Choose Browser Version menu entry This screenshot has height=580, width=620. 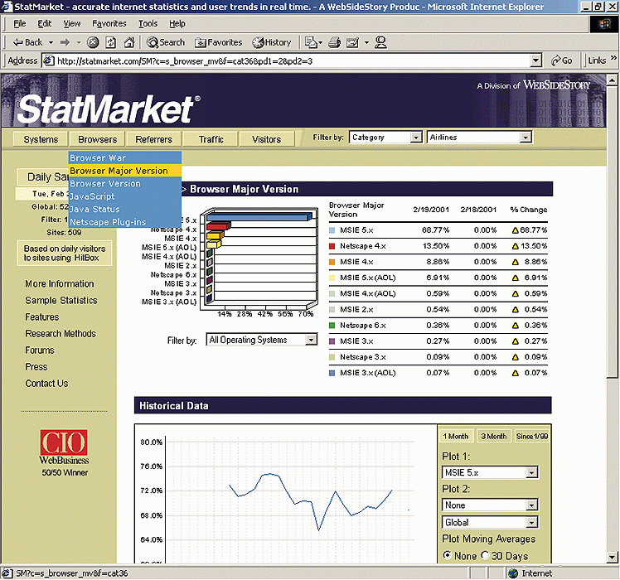coord(125,183)
